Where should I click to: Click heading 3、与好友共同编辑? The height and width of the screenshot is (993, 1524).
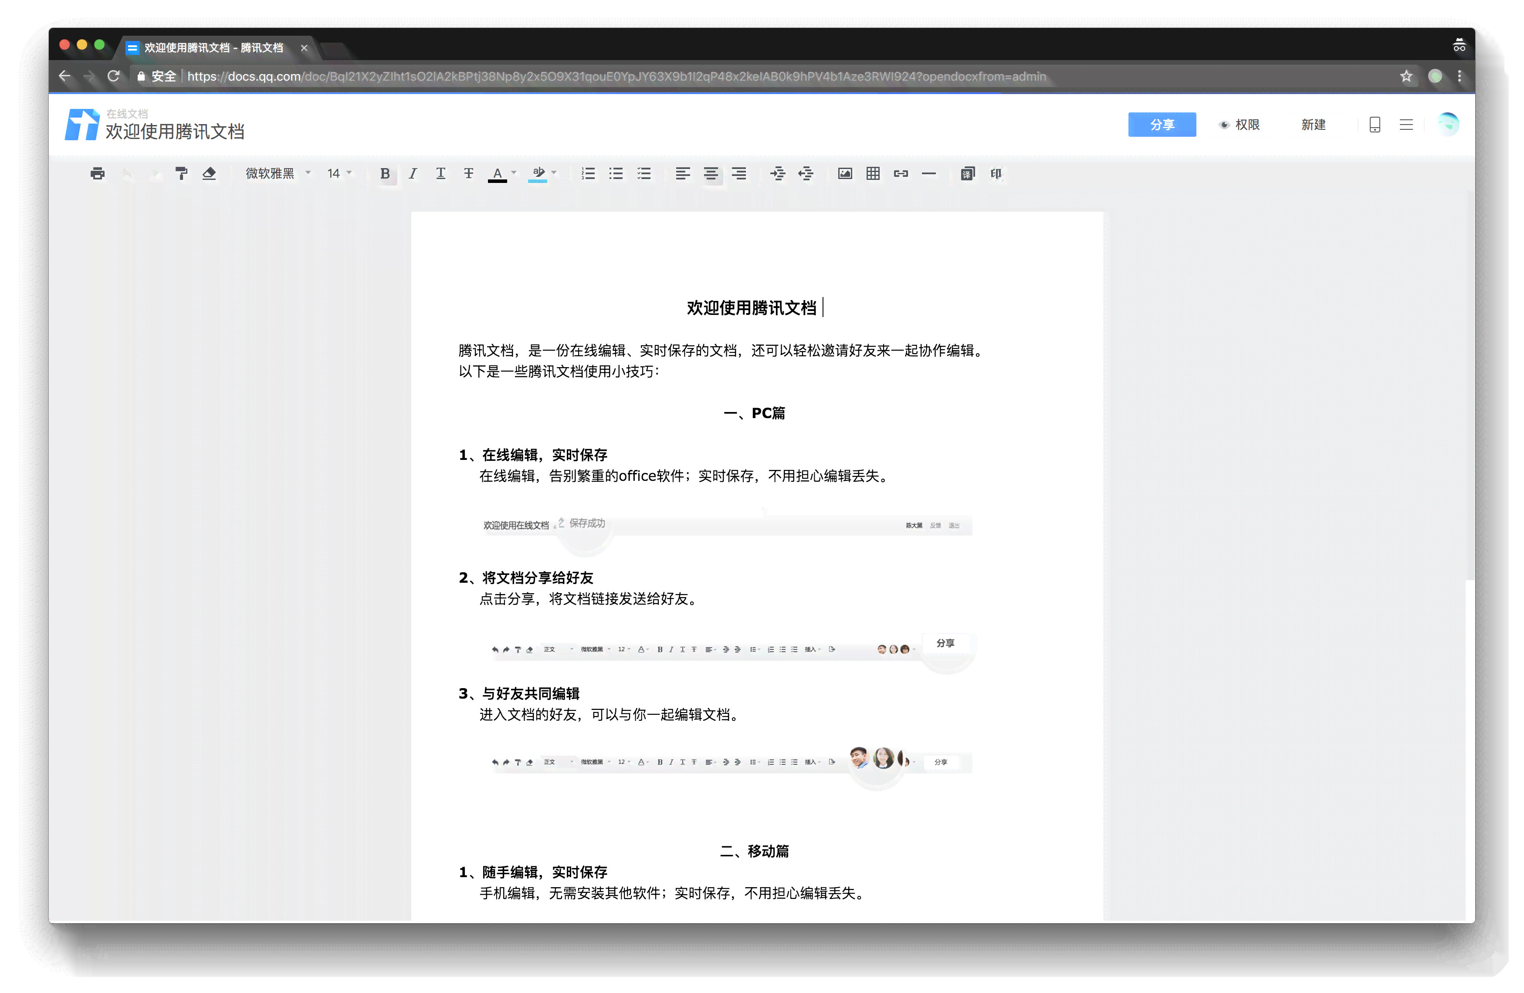[519, 693]
